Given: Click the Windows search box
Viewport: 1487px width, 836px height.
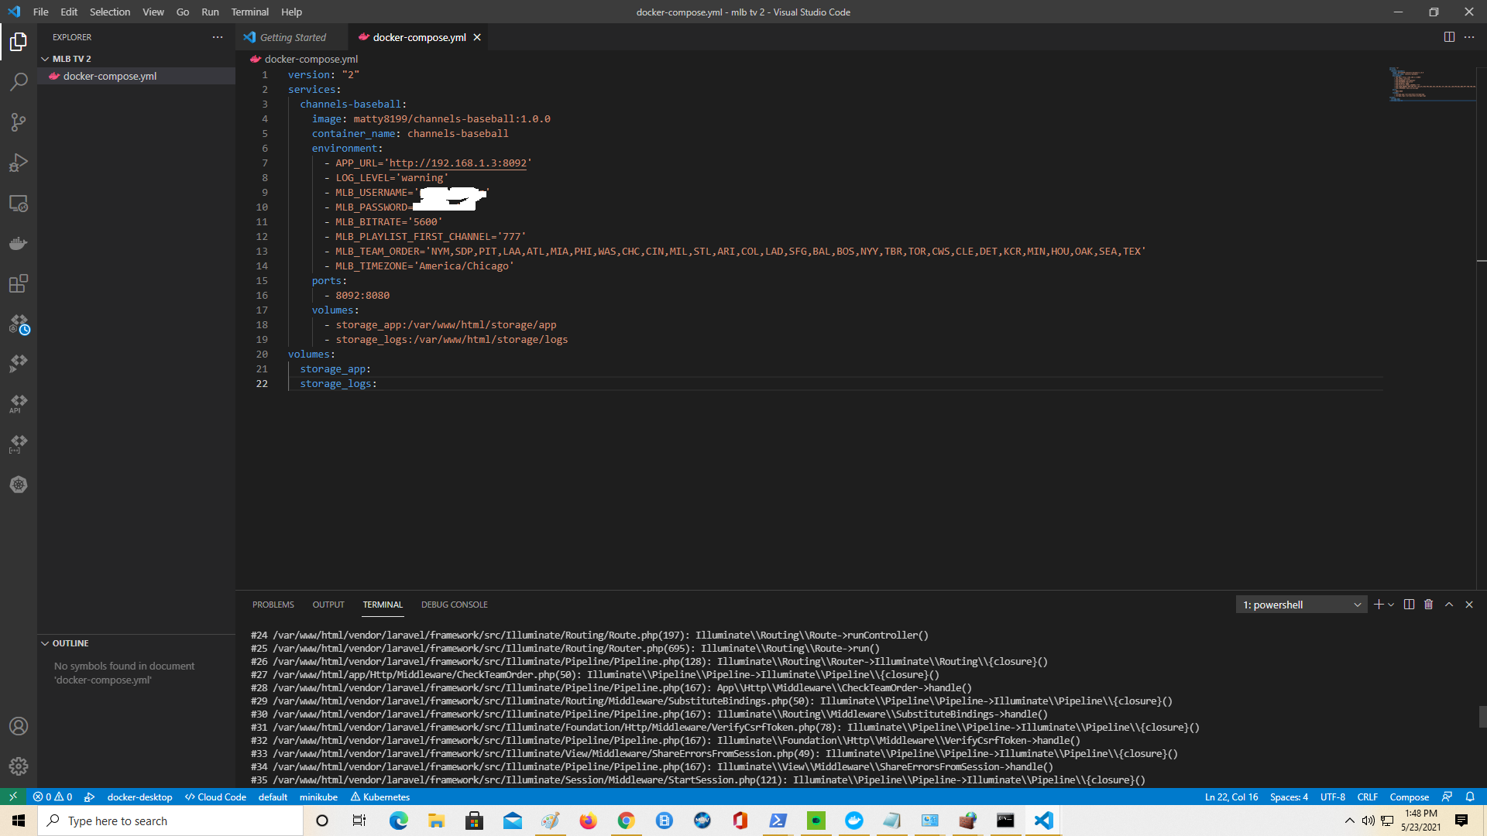Looking at the screenshot, I should click(x=170, y=821).
